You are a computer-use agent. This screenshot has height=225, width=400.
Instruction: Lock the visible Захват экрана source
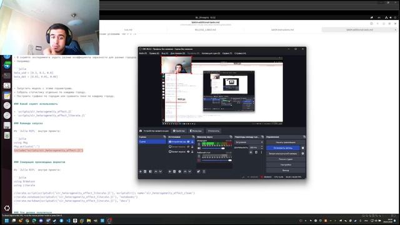(x=192, y=151)
